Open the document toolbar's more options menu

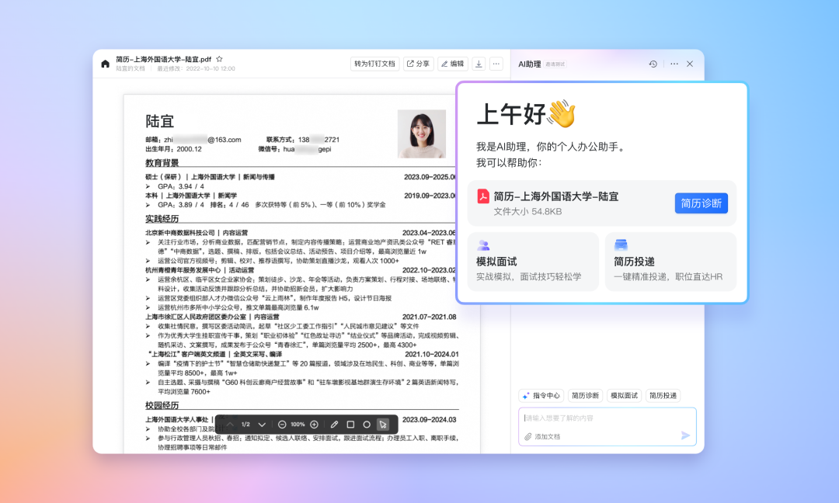(496, 64)
